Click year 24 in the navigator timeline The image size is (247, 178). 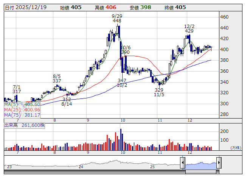coord(81,167)
